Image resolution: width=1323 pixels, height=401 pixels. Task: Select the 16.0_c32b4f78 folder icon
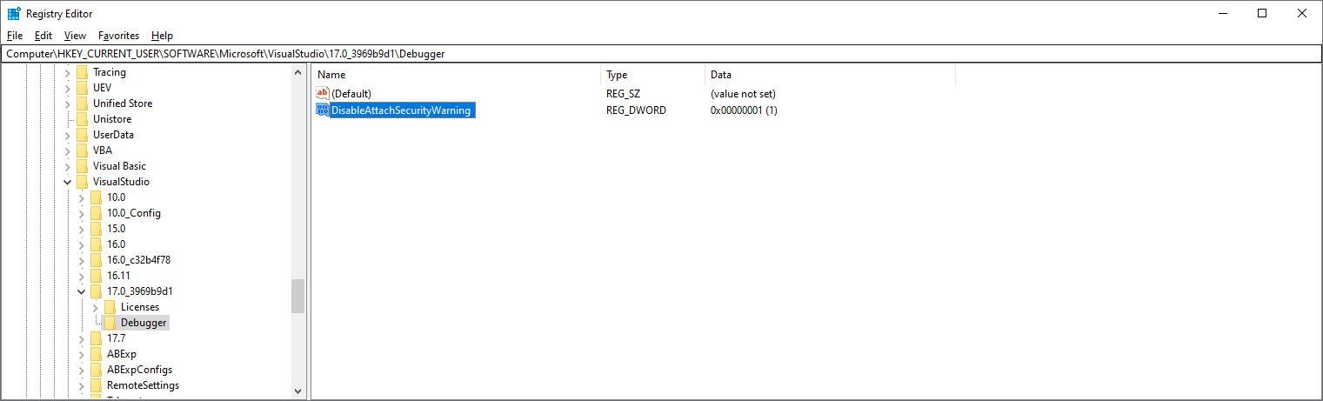97,260
